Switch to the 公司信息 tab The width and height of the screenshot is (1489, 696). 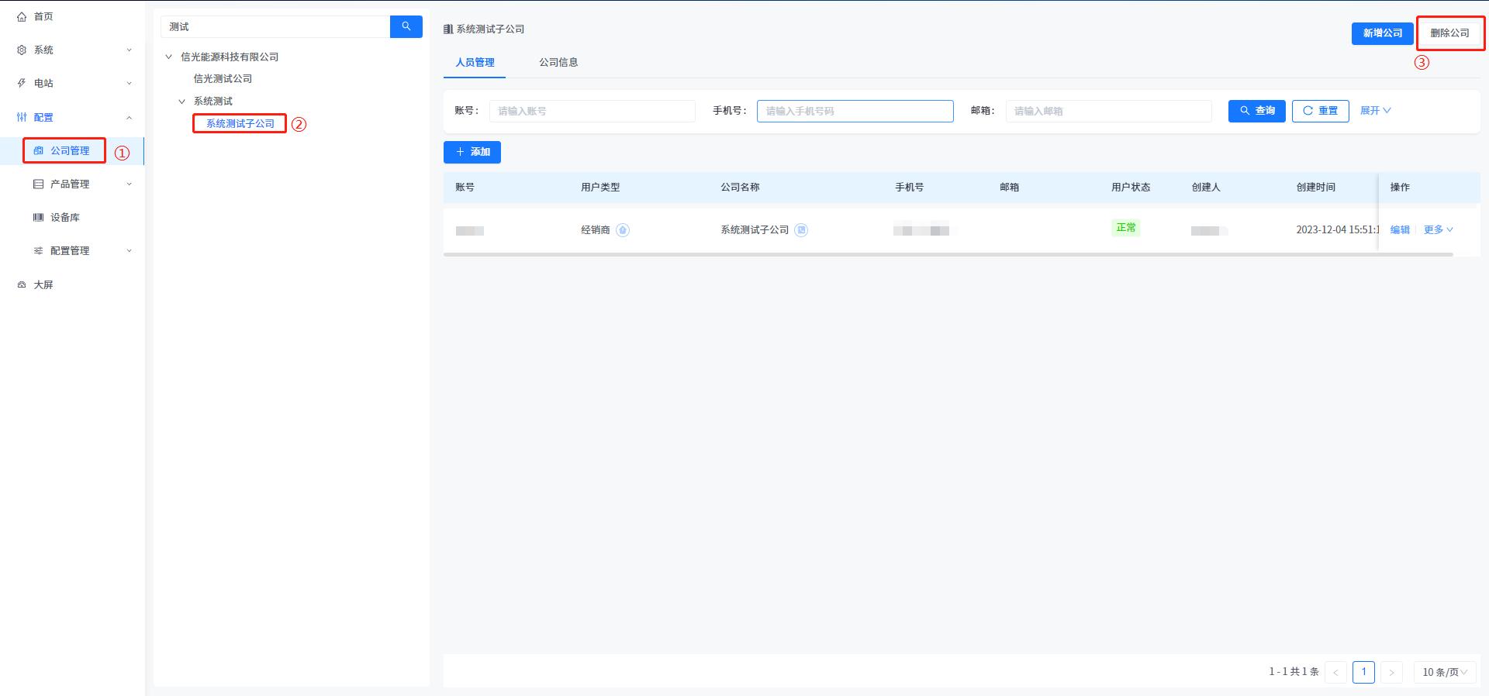click(558, 62)
